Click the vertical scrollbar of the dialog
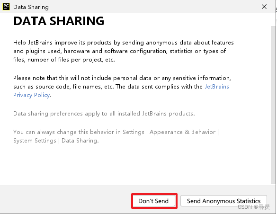This screenshot has width=277, height=214. click(273, 105)
